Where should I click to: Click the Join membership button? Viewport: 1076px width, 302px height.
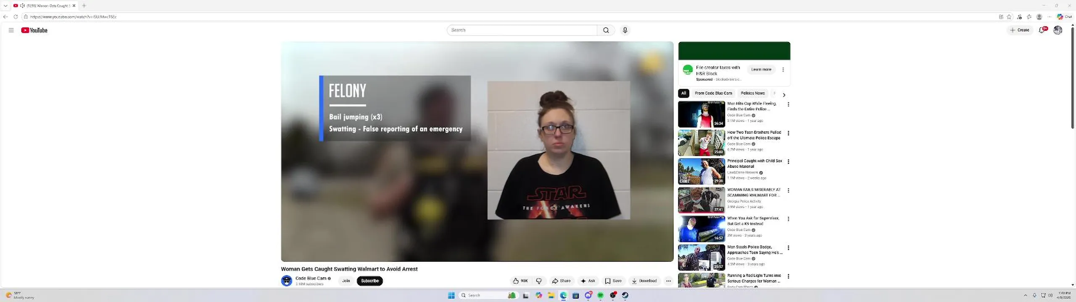(x=346, y=281)
